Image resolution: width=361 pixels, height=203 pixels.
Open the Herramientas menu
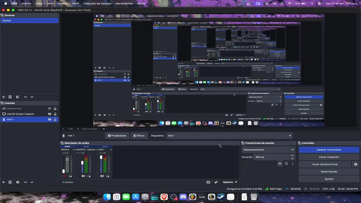(124, 3)
